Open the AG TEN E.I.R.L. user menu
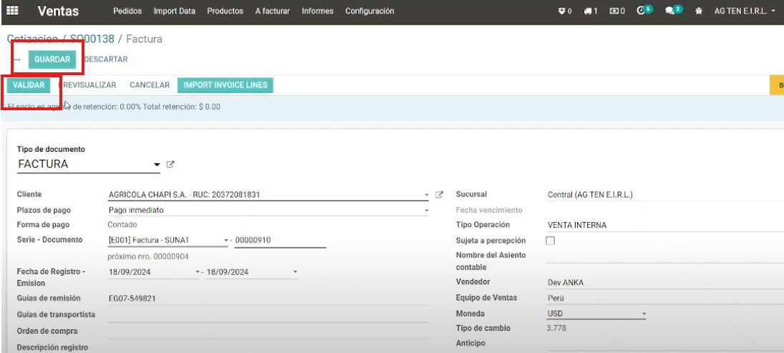The image size is (784, 353). coord(745,11)
